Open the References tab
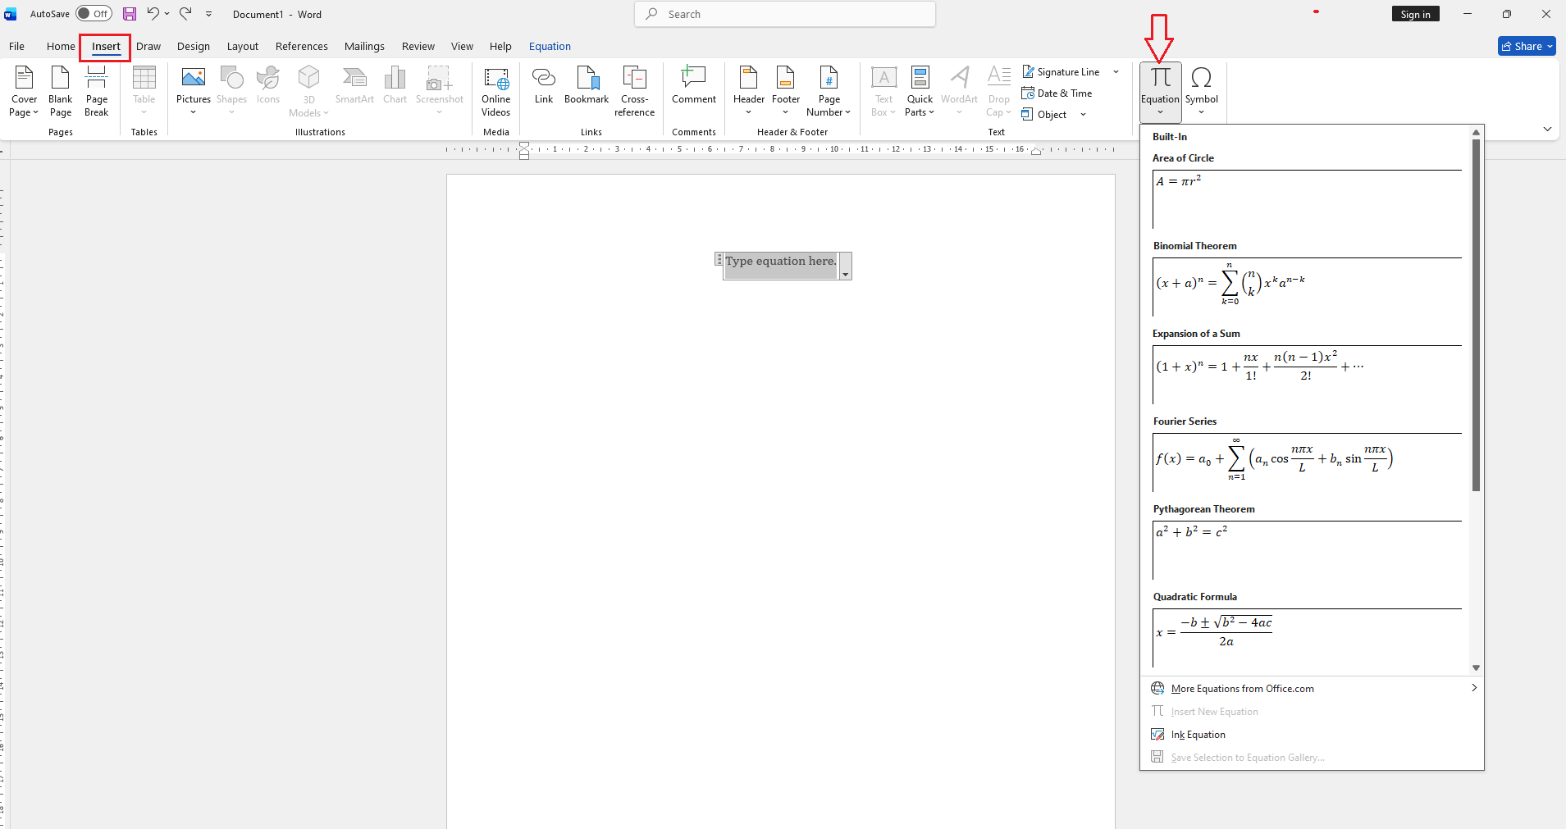The width and height of the screenshot is (1566, 829). pyautogui.click(x=301, y=47)
